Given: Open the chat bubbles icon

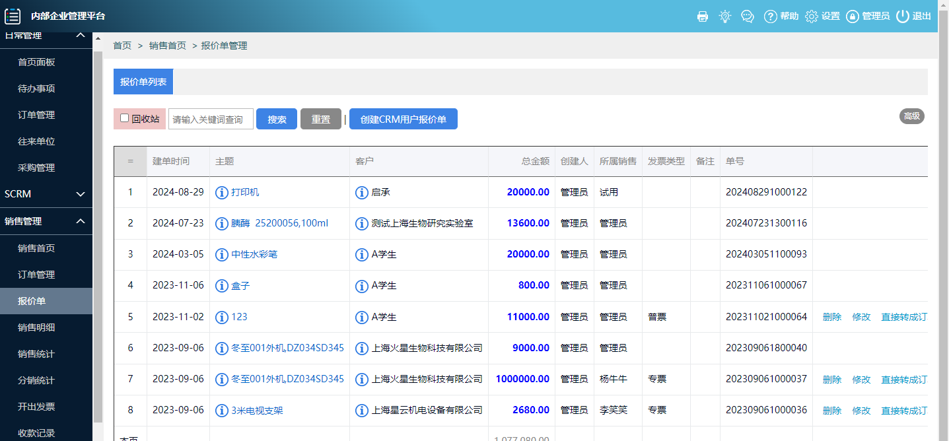Looking at the screenshot, I should click(748, 17).
